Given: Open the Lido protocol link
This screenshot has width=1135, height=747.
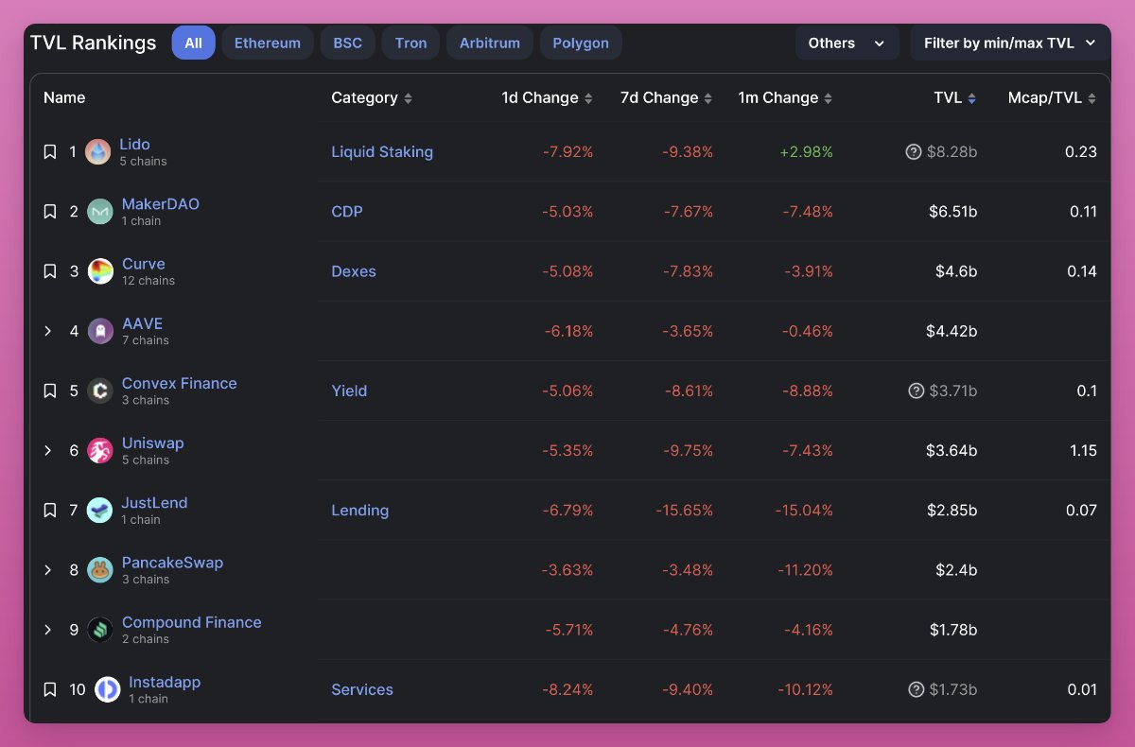Looking at the screenshot, I should 134,145.
